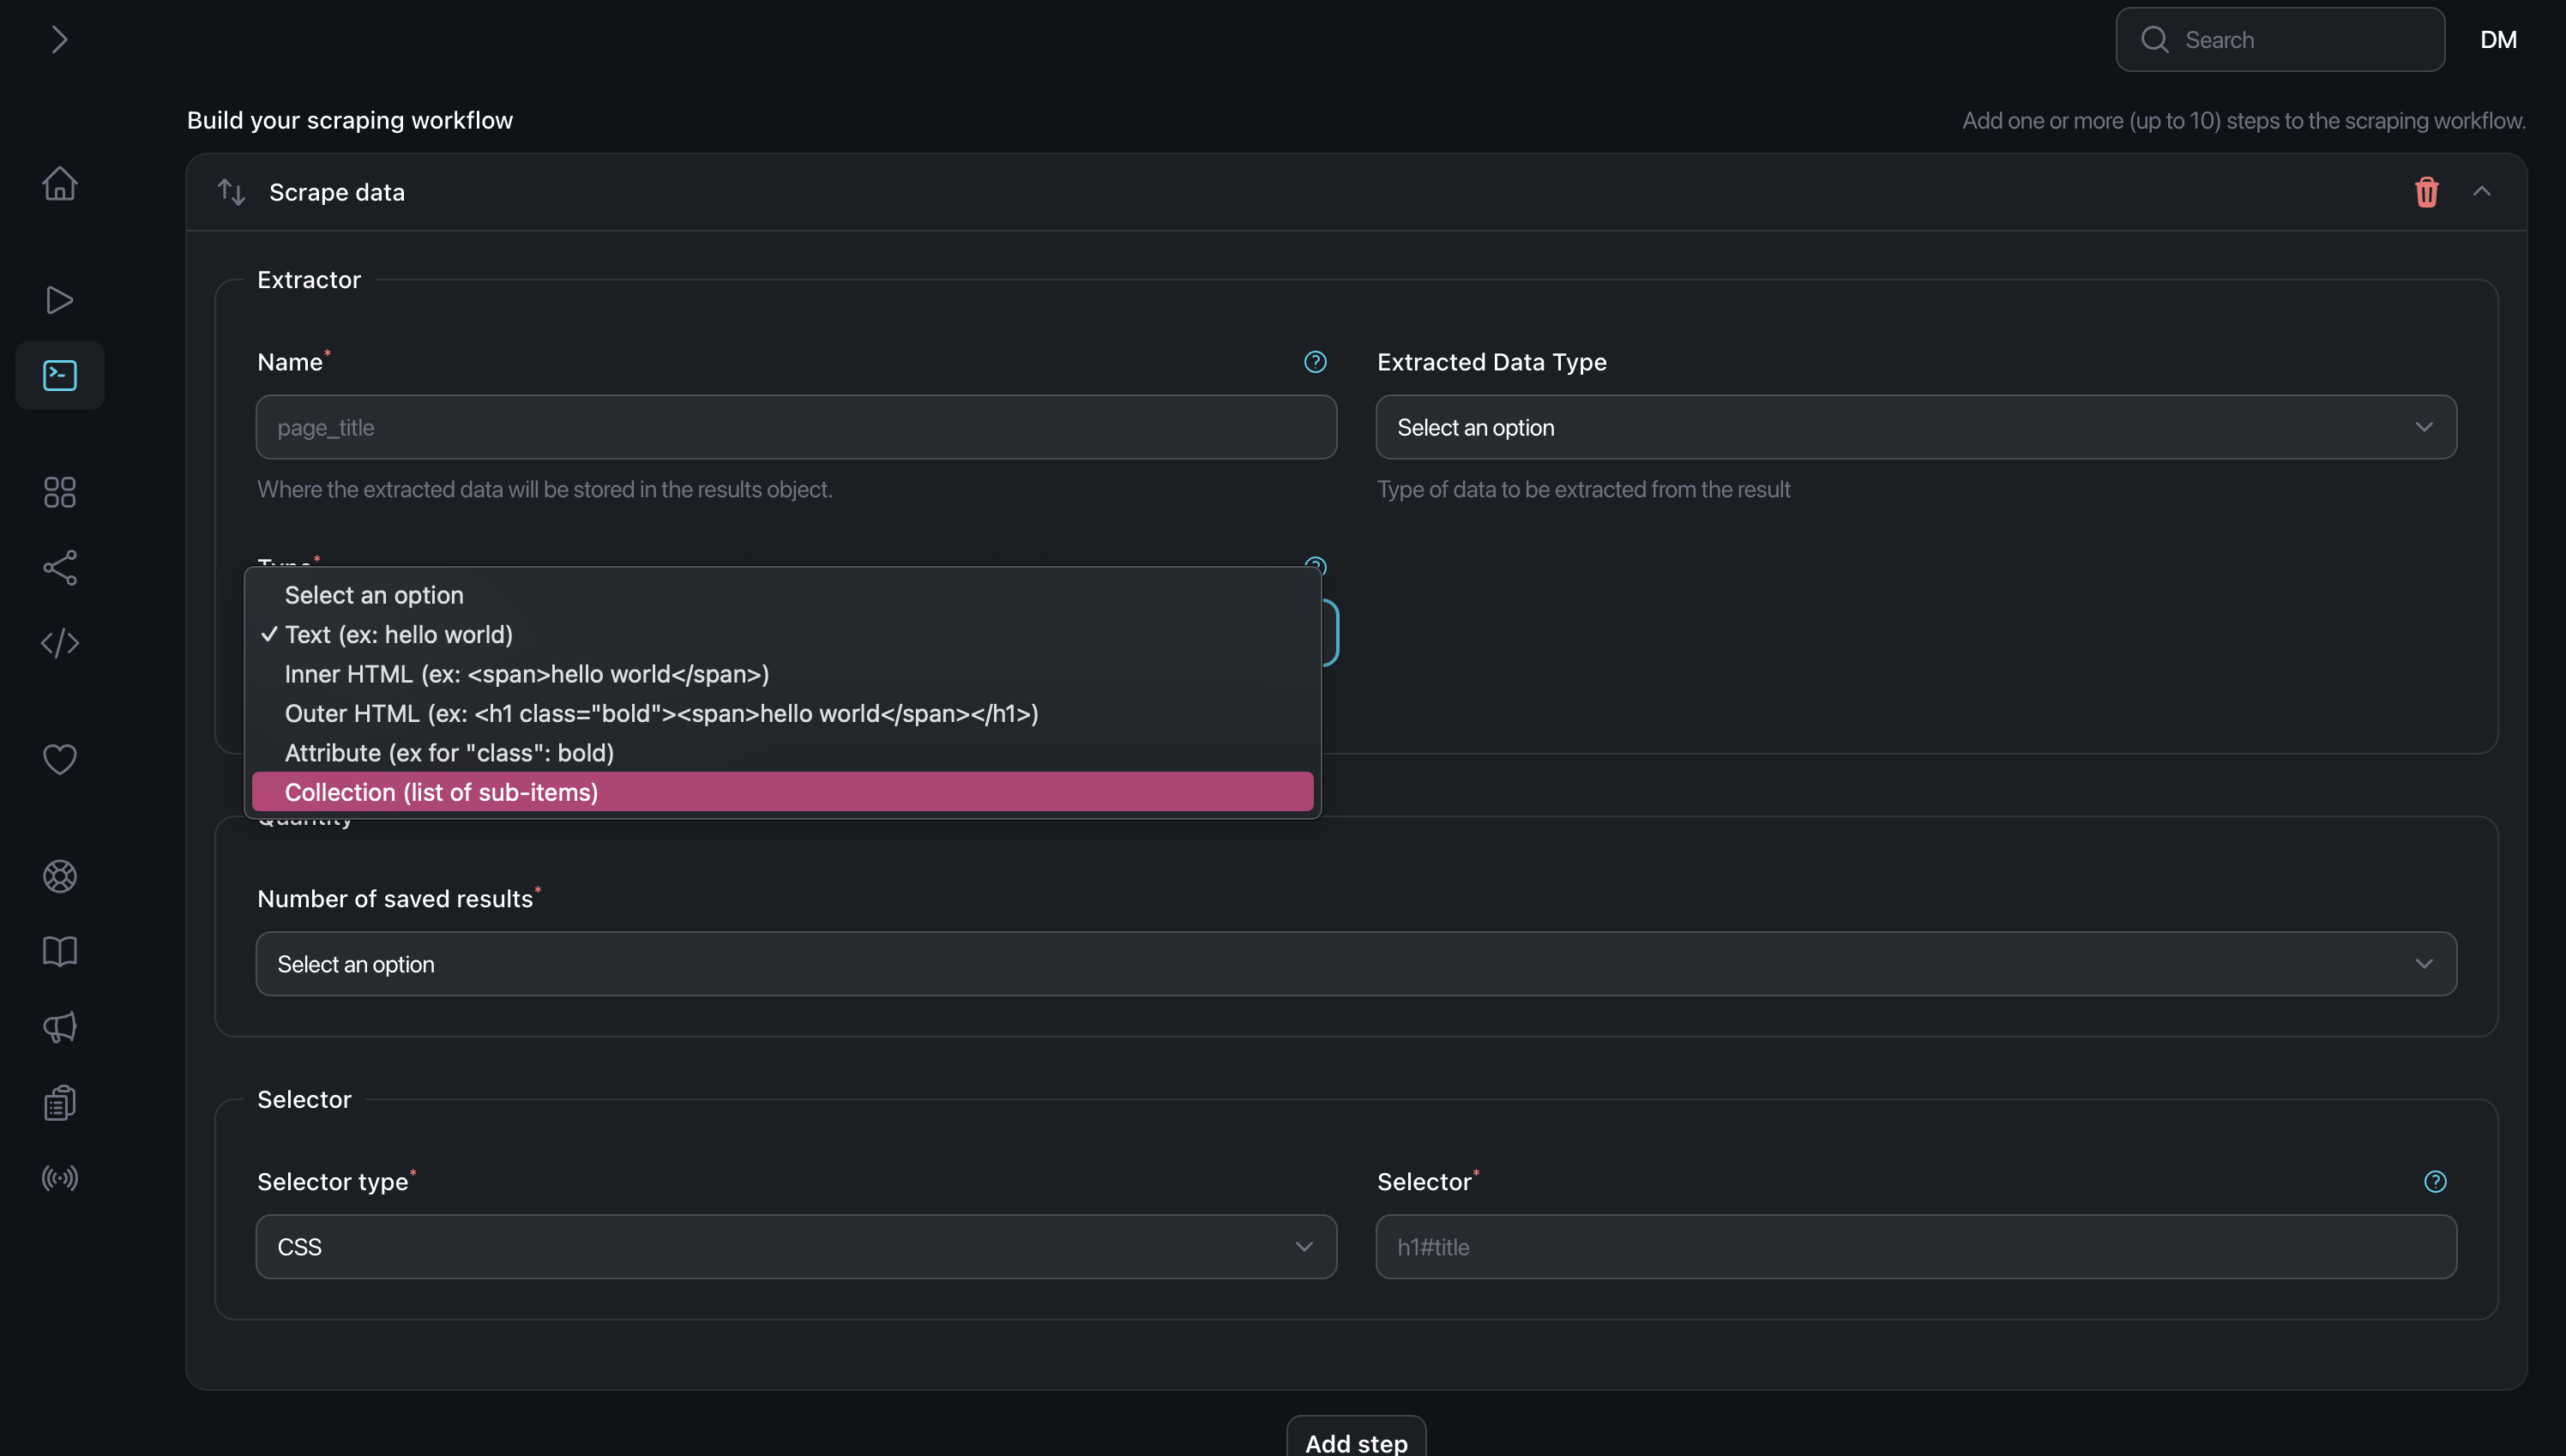The width and height of the screenshot is (2566, 1456).
Task: Open the Number of saved results dropdown
Action: (1355, 964)
